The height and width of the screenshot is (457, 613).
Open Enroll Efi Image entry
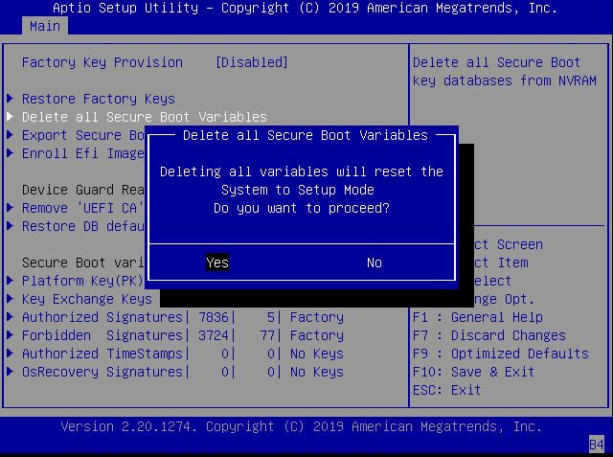point(83,153)
